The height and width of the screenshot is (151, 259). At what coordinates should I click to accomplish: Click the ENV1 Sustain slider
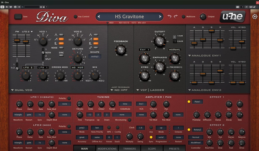[211, 31]
